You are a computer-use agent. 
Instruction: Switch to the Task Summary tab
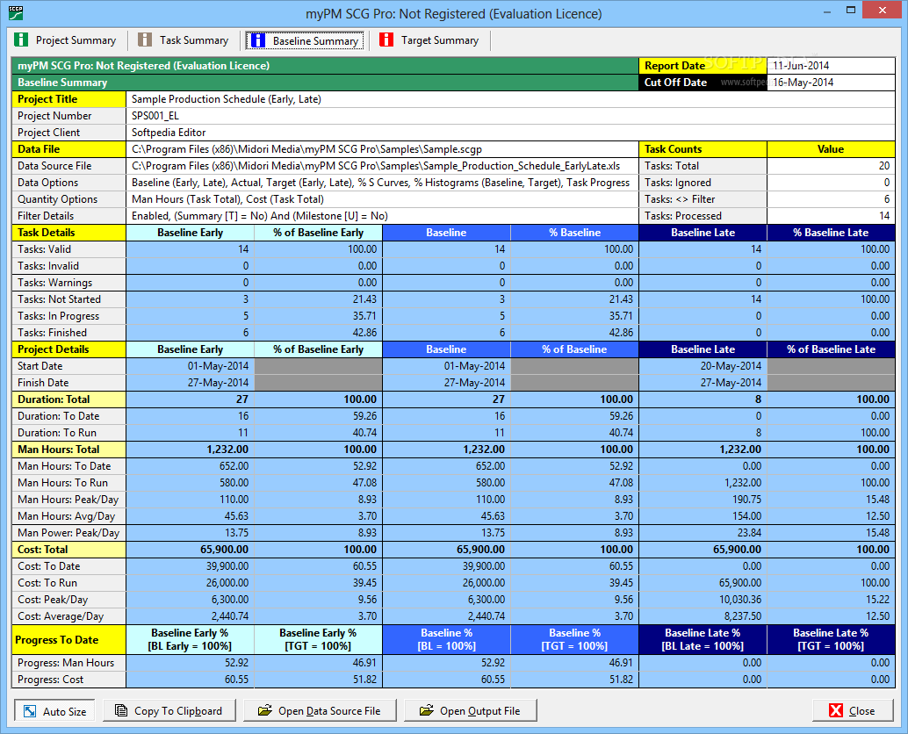[x=183, y=40]
